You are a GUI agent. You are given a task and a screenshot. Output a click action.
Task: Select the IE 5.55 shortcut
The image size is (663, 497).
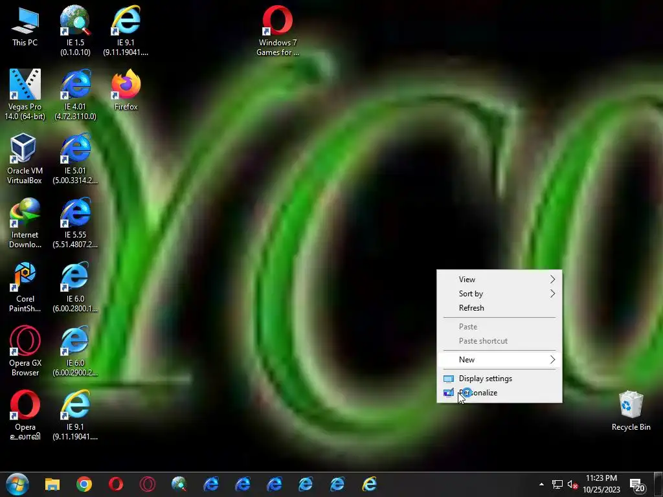[75, 223]
